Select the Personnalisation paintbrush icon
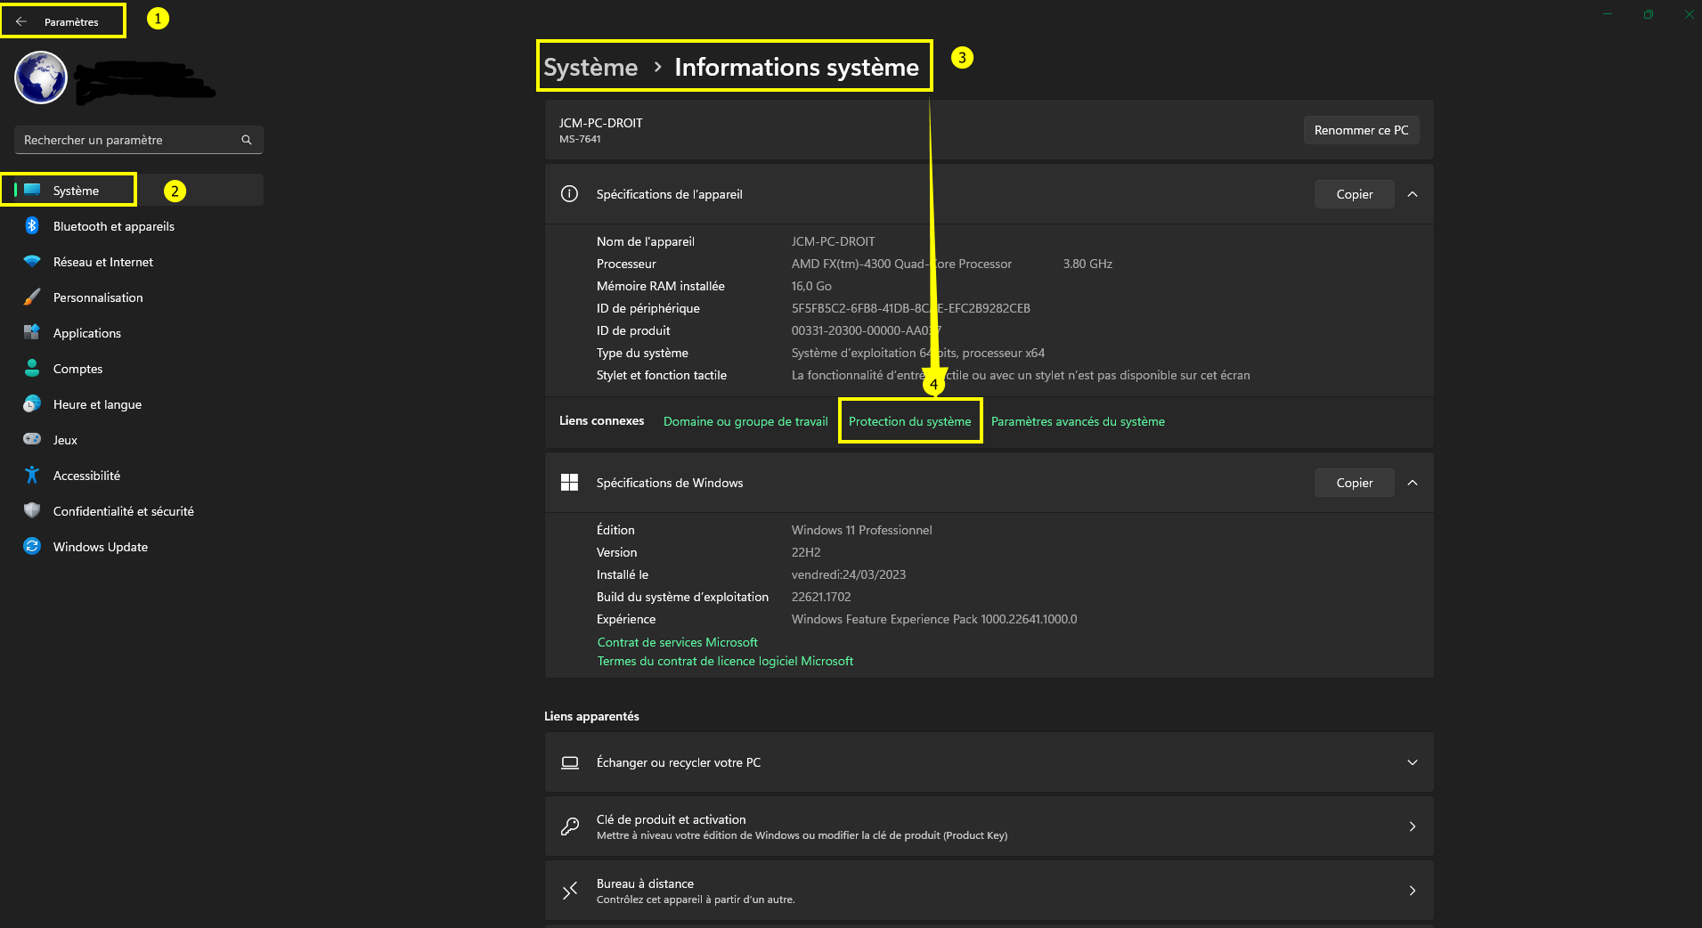Viewport: 1702px width, 928px height. tap(32, 297)
